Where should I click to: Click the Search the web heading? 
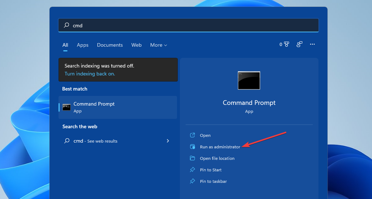pos(80,126)
